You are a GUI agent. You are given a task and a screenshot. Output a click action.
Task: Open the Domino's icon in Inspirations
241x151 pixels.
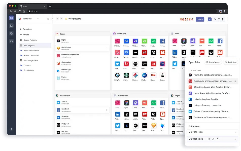tap(135, 75)
